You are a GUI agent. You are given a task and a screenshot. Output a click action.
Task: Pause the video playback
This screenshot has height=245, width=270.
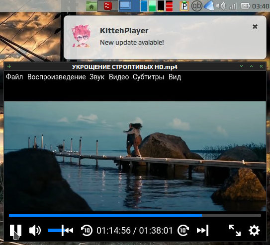[15, 230]
